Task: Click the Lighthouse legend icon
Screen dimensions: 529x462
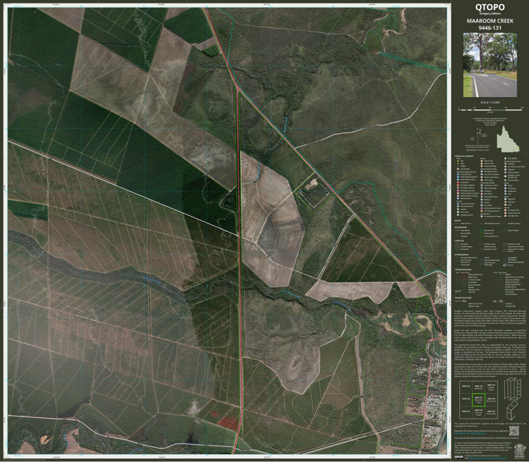Action: pos(506,191)
